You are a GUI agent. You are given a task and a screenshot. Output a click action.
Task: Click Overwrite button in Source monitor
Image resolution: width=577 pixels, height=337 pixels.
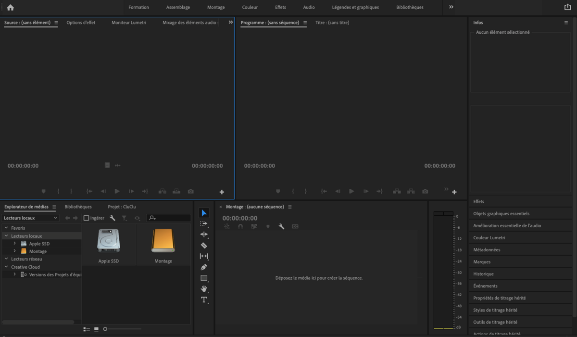pyautogui.click(x=176, y=191)
